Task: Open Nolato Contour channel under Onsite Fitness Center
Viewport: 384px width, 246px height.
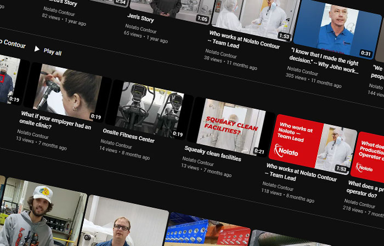Action: (116, 144)
